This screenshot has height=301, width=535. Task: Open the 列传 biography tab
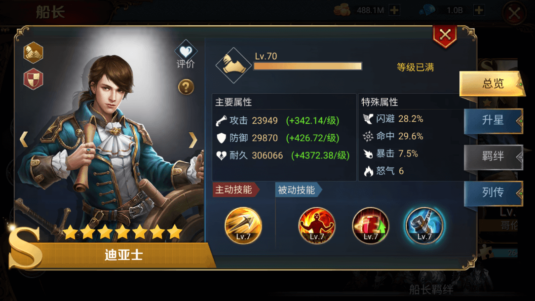[x=494, y=192]
